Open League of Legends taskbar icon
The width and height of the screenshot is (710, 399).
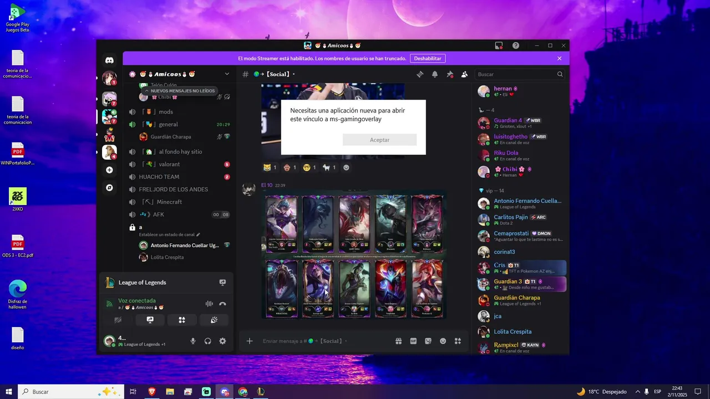[261, 392]
